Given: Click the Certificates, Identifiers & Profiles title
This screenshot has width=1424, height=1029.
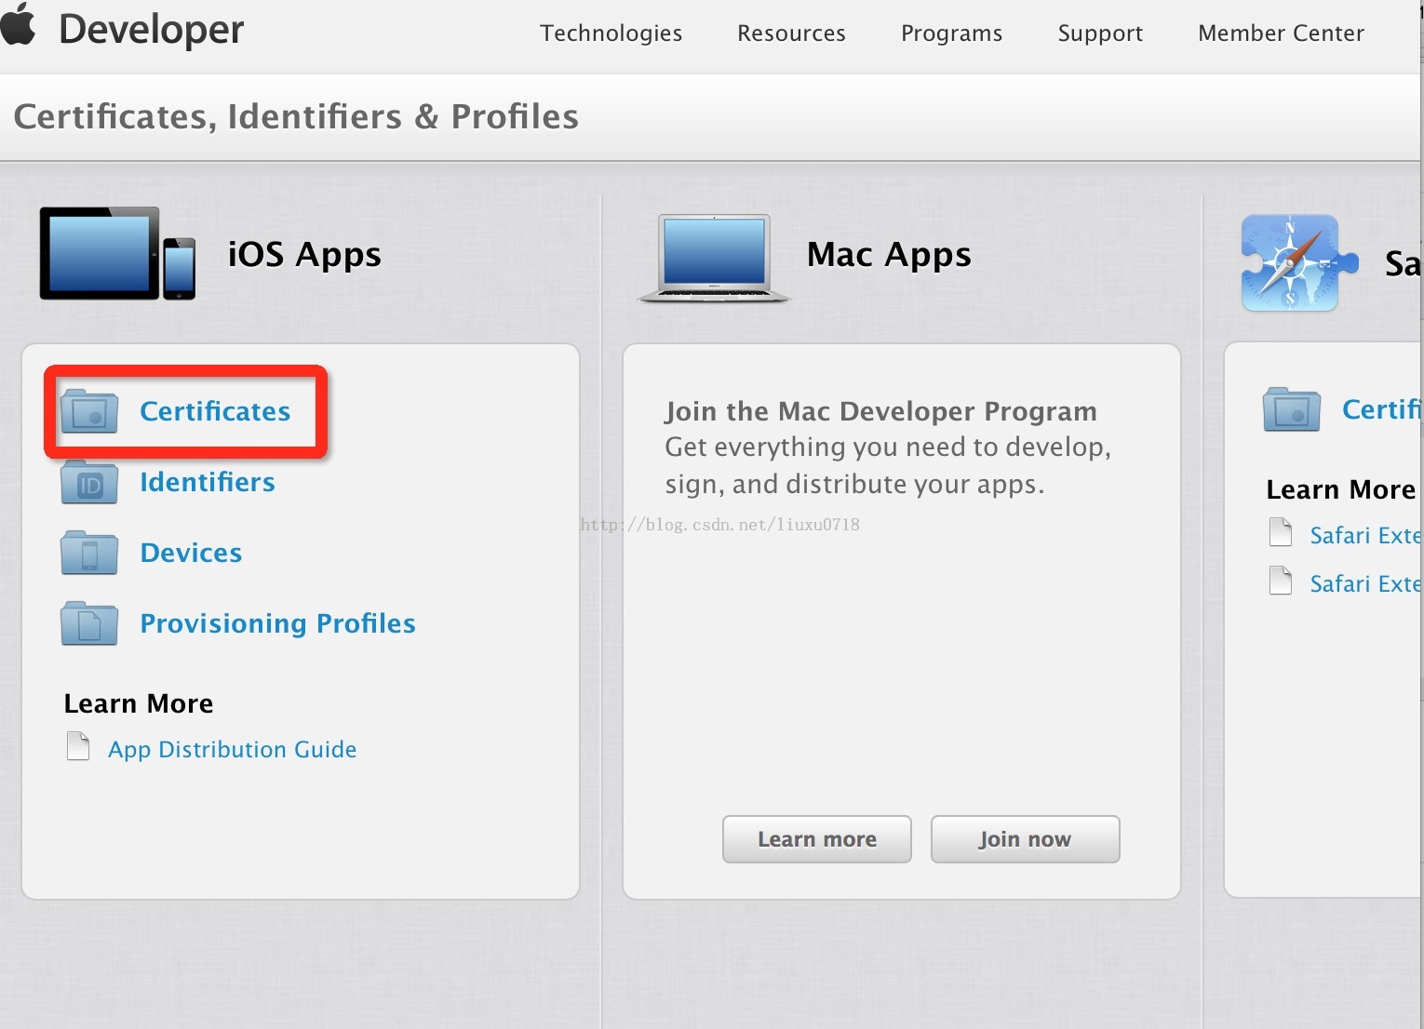Looking at the screenshot, I should (x=296, y=117).
